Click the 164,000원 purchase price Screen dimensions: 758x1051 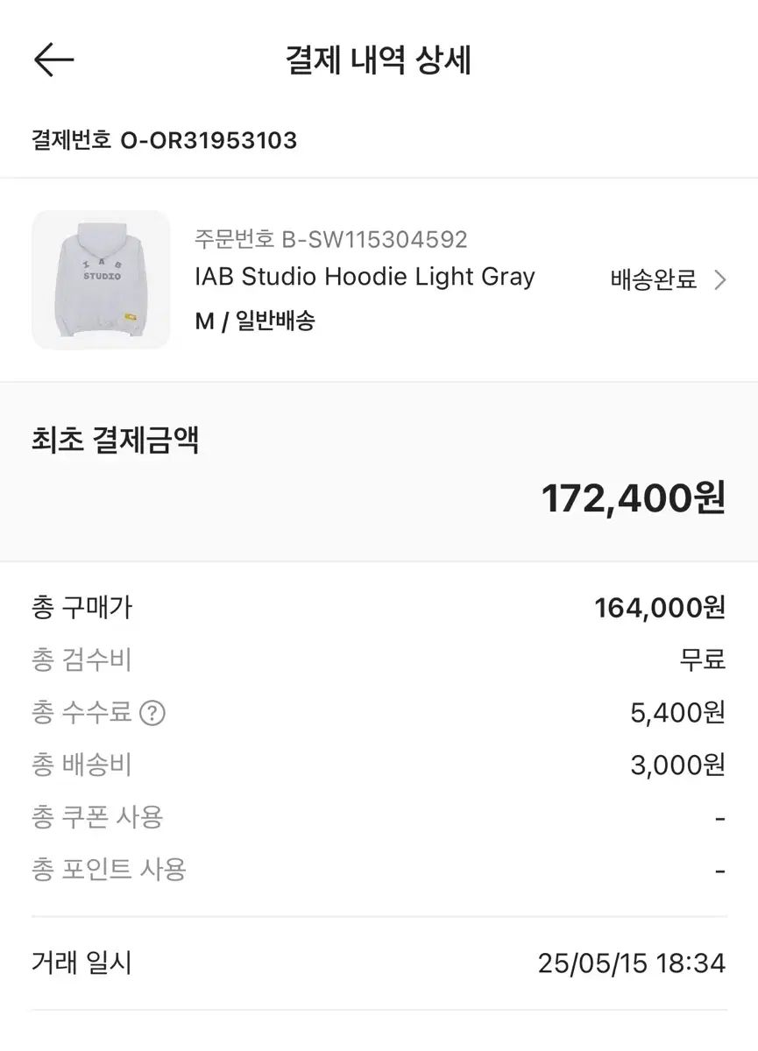pyautogui.click(x=660, y=608)
